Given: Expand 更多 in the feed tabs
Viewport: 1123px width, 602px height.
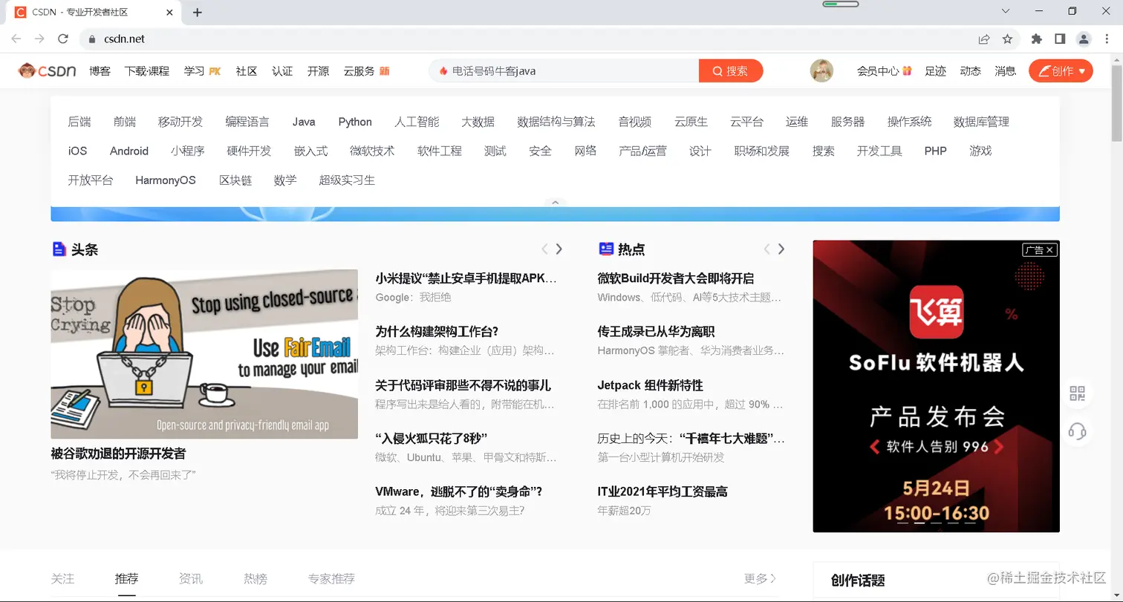Looking at the screenshot, I should tap(761, 578).
